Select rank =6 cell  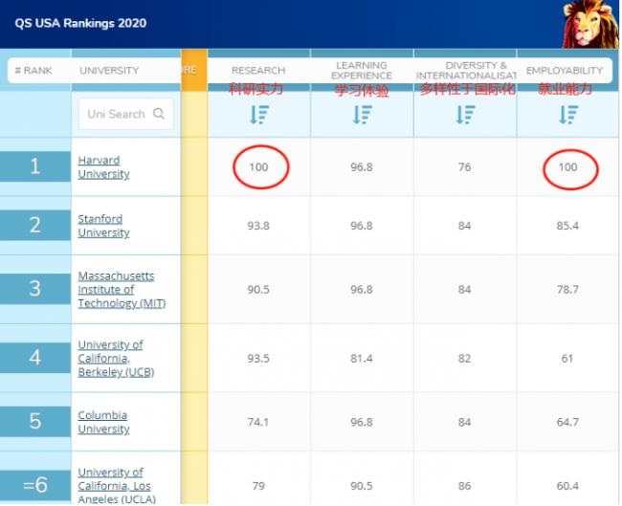[x=35, y=485]
